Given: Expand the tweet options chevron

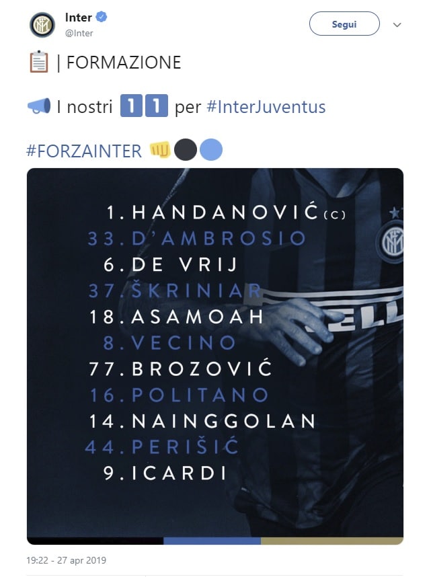Looking at the screenshot, I should click(x=397, y=25).
